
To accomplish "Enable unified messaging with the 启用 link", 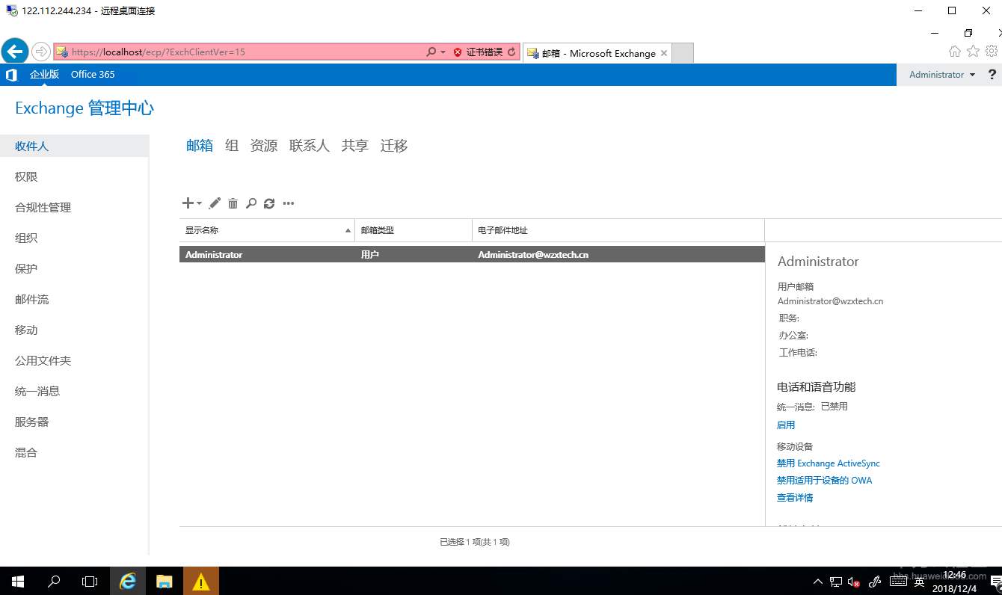I will pyautogui.click(x=786, y=424).
